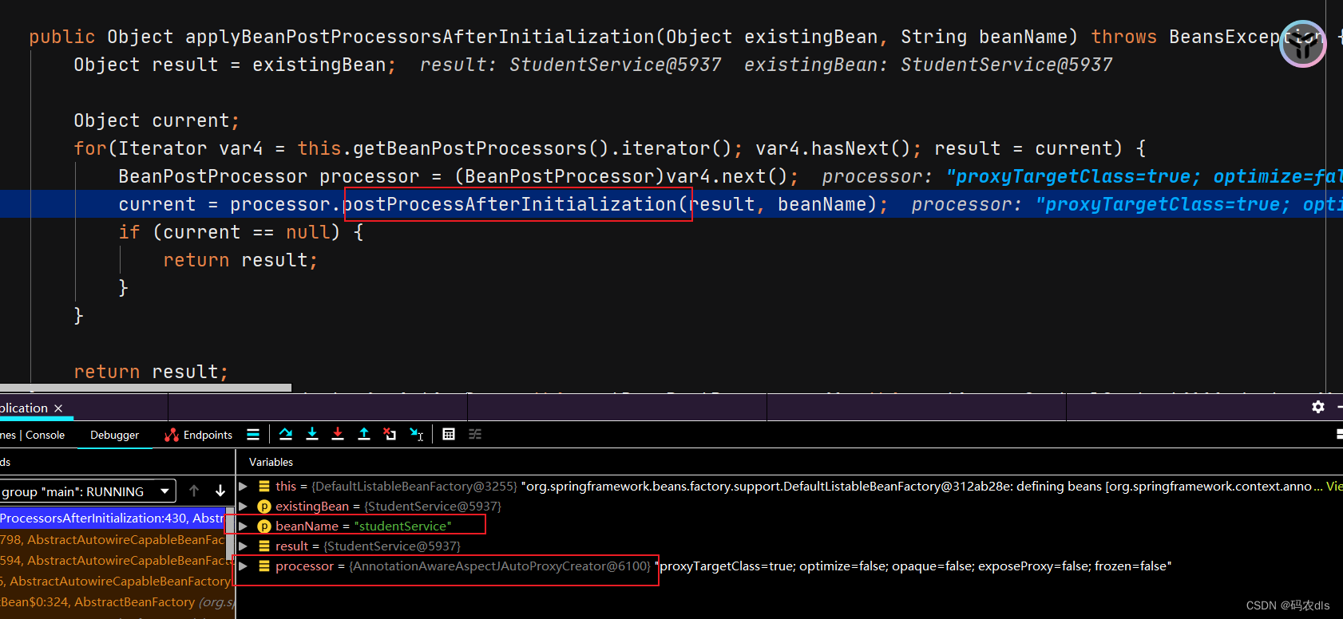Viewport: 1343px width, 619px height.
Task: Click the 'return result;' line inside the if block
Action: (240, 260)
